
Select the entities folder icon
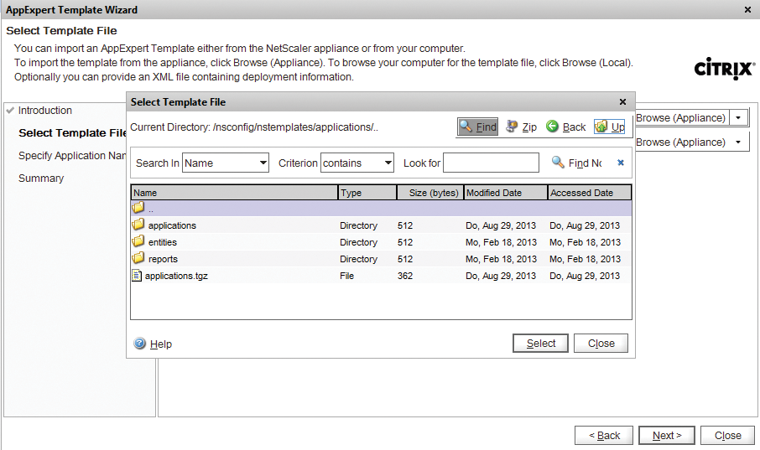click(x=138, y=241)
